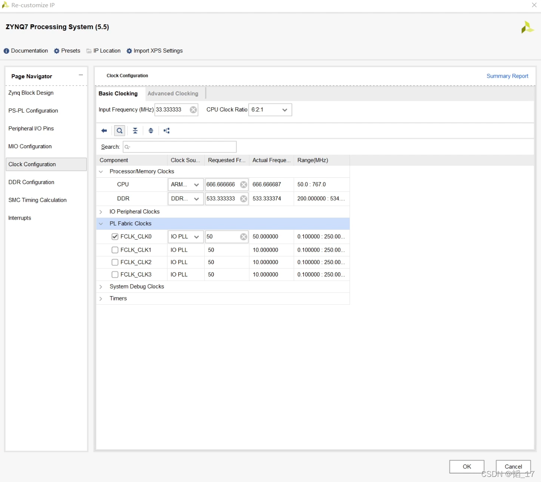The image size is (541, 482).
Task: Clear the Input Frequency field value
Action: point(193,110)
